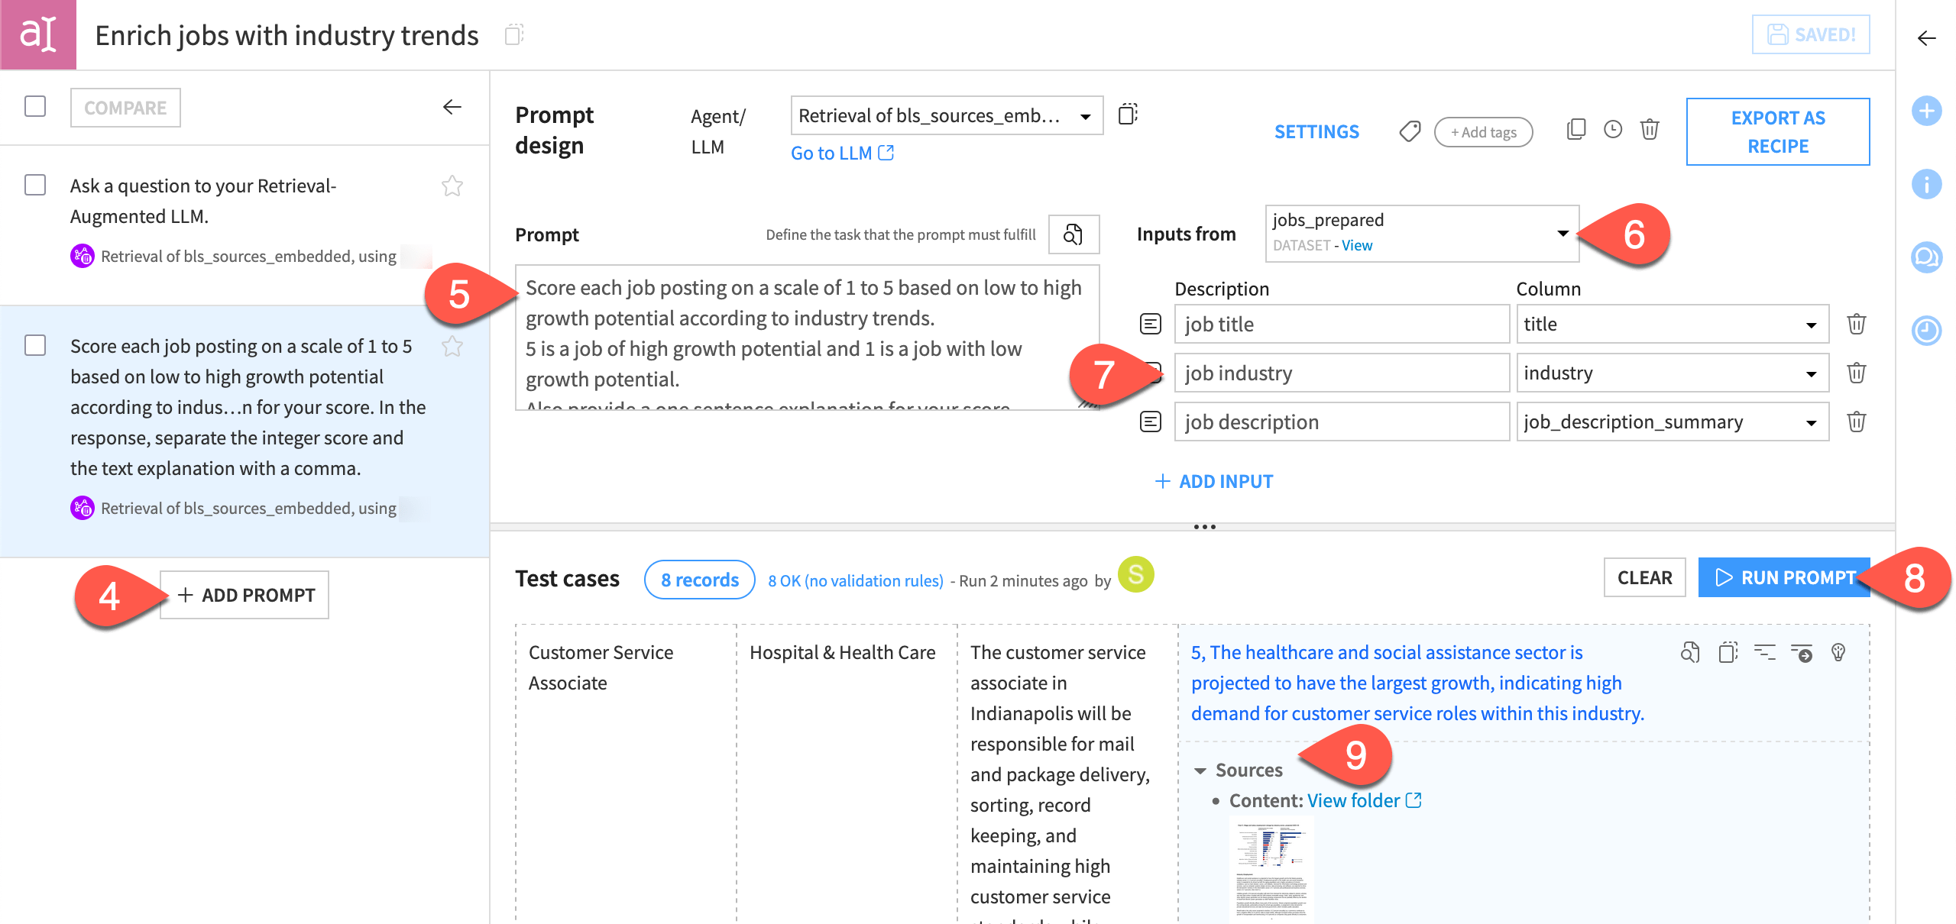This screenshot has width=1956, height=924.
Task: Check the select-all prompts checkbox
Action: tap(35, 106)
